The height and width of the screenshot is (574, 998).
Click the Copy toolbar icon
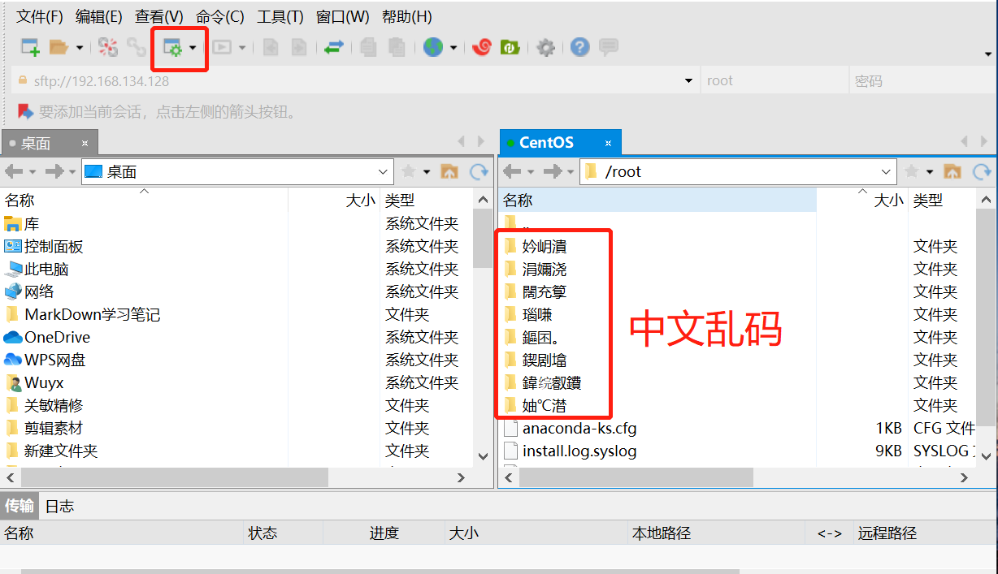(x=368, y=47)
